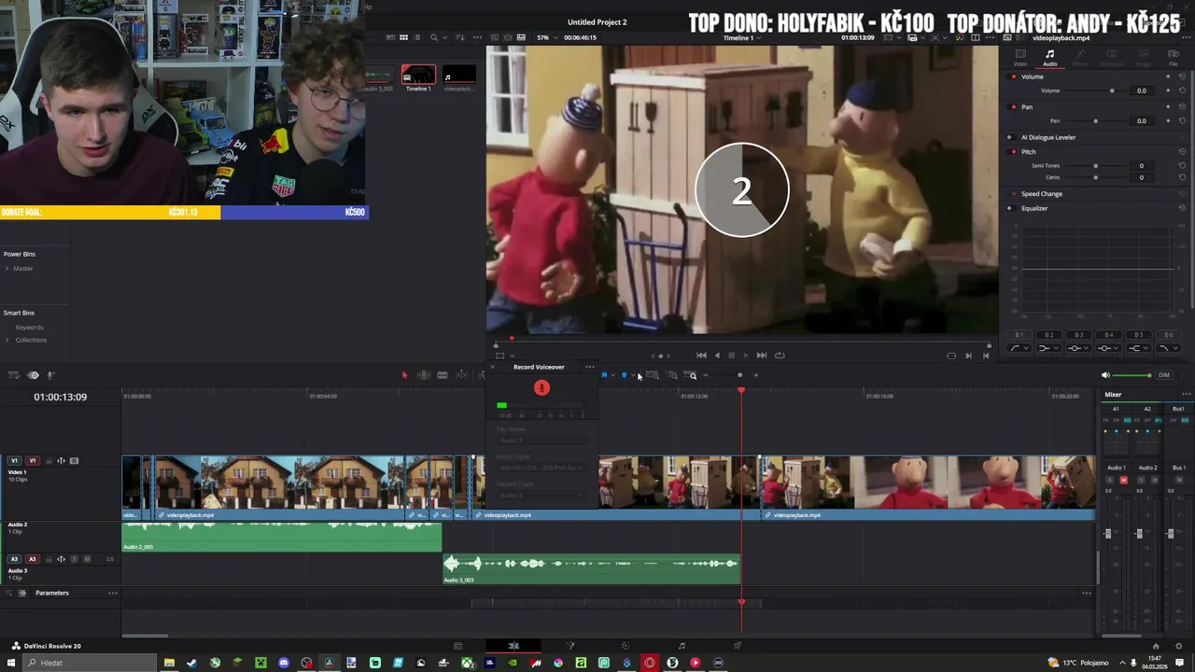Toggle the speaker mute icon
The width and height of the screenshot is (1195, 672).
click(1105, 375)
